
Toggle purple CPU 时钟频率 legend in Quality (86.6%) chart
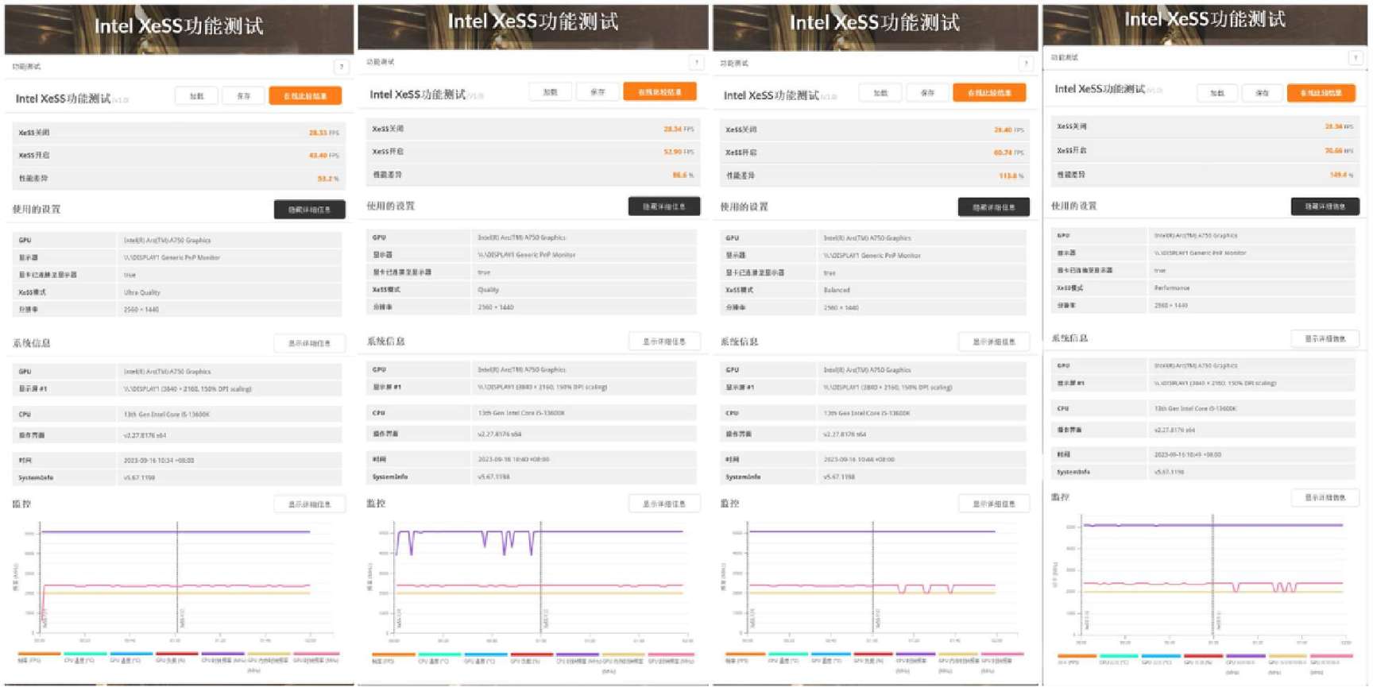577,658
